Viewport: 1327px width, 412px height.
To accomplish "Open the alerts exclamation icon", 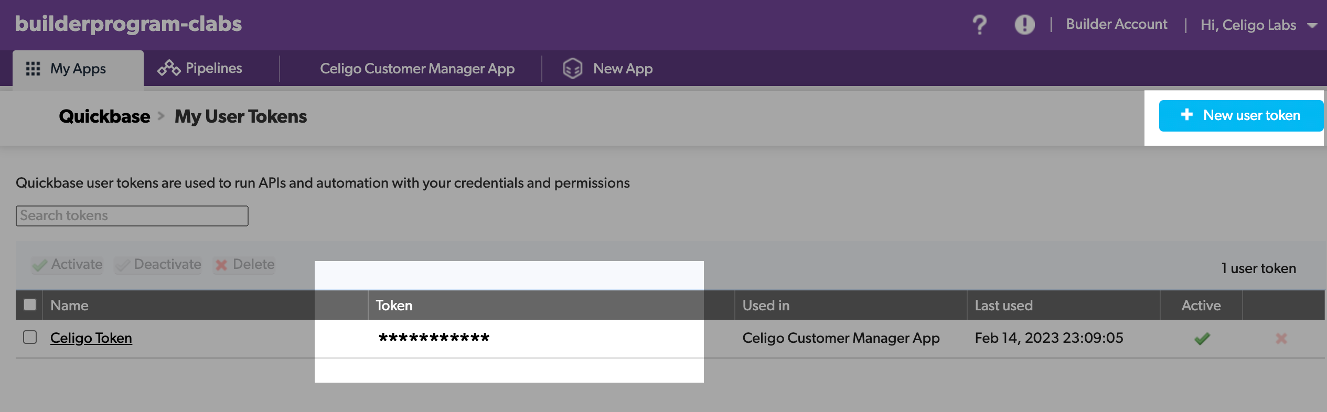I will (x=1024, y=24).
